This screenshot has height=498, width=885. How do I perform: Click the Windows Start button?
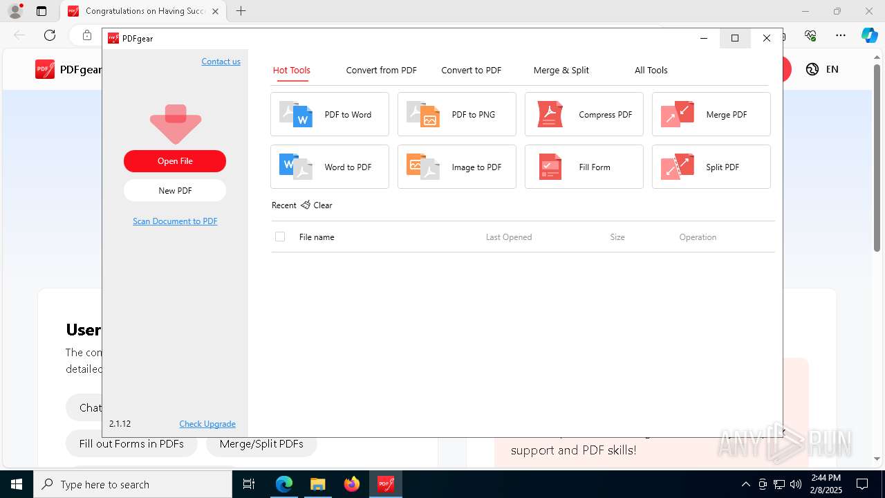(x=17, y=484)
